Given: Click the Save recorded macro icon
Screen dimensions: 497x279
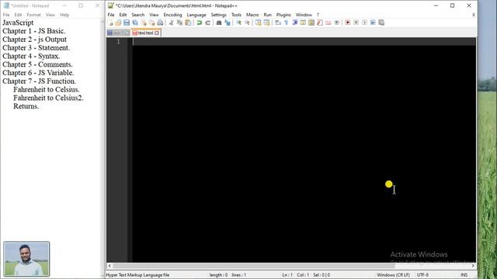Looking at the screenshot, I should 381,22.
